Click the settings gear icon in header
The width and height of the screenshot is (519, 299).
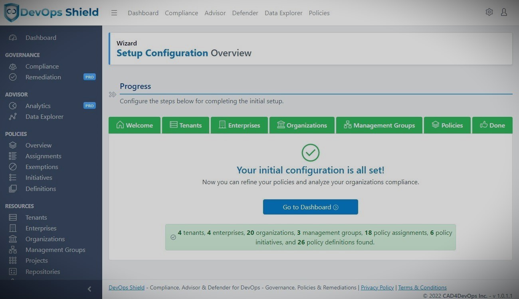[489, 12]
